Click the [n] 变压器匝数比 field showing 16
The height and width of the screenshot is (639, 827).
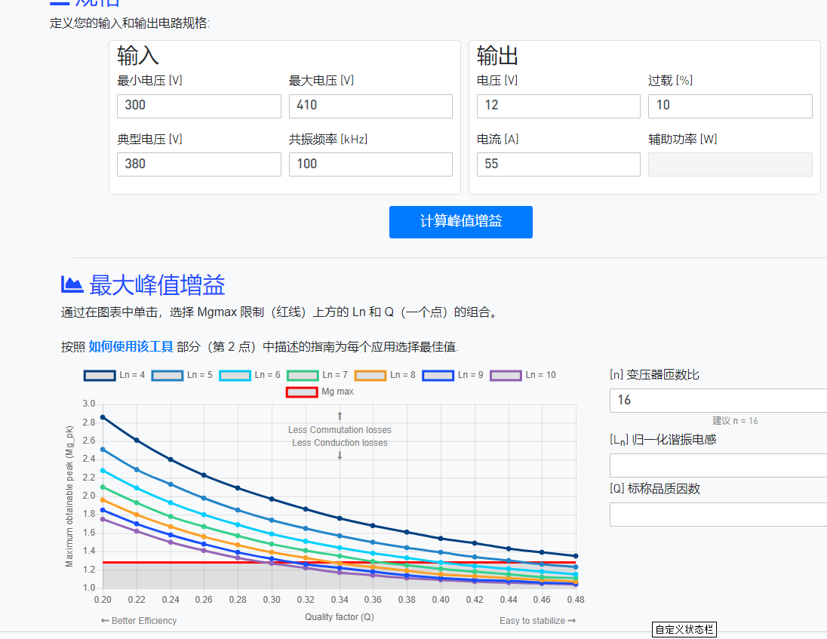click(718, 400)
